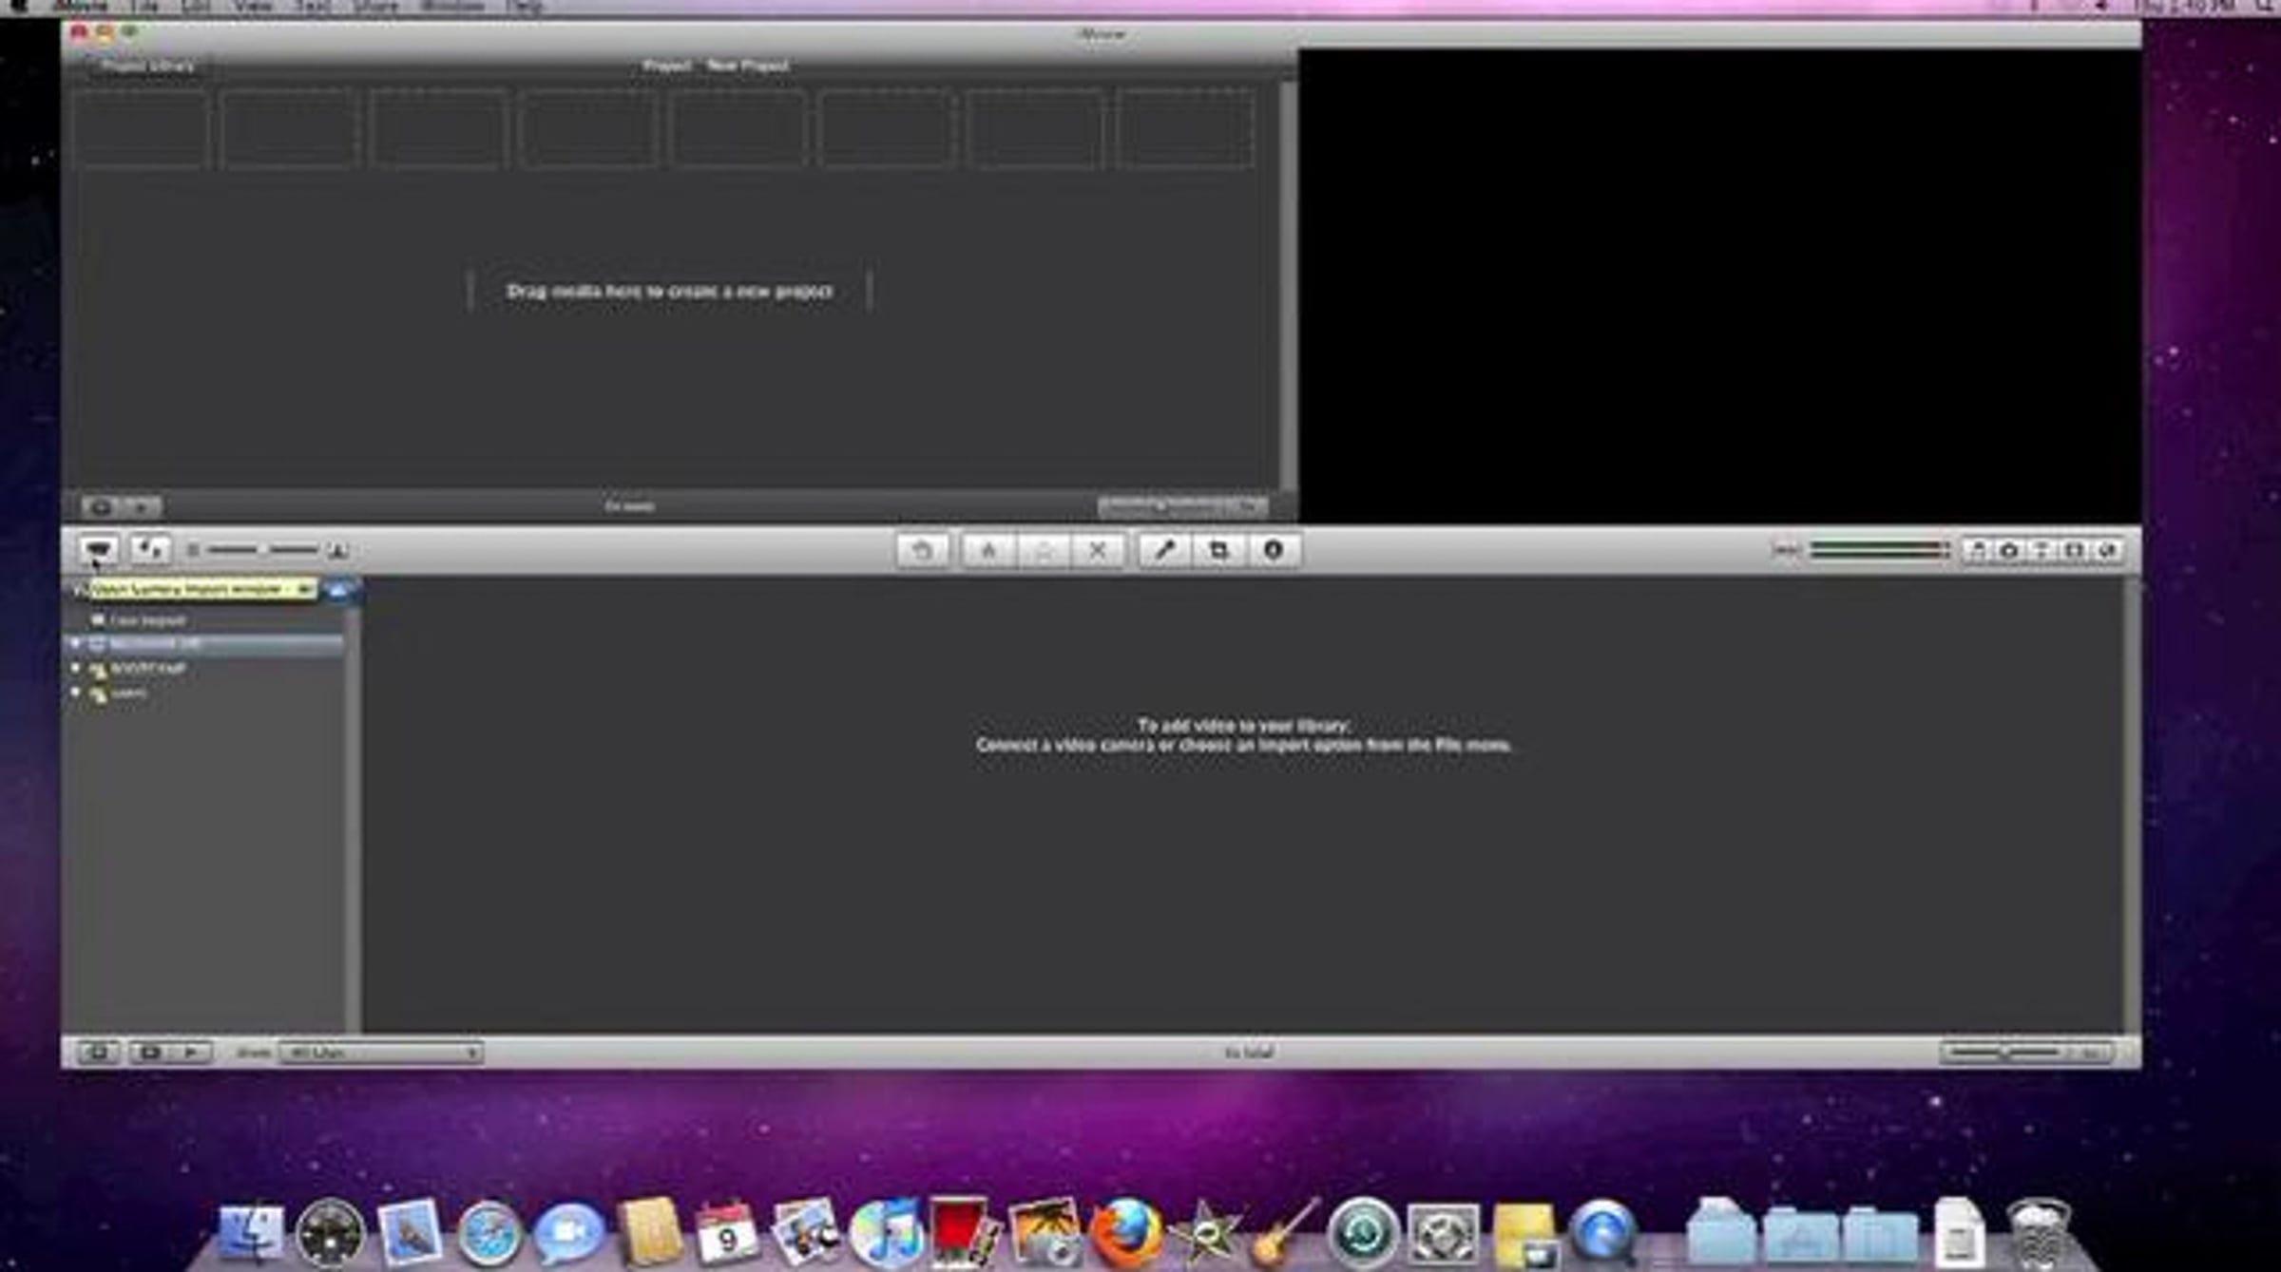The image size is (2281, 1272).
Task: Toggle audio skimming button beside level meter
Action: (1786, 550)
